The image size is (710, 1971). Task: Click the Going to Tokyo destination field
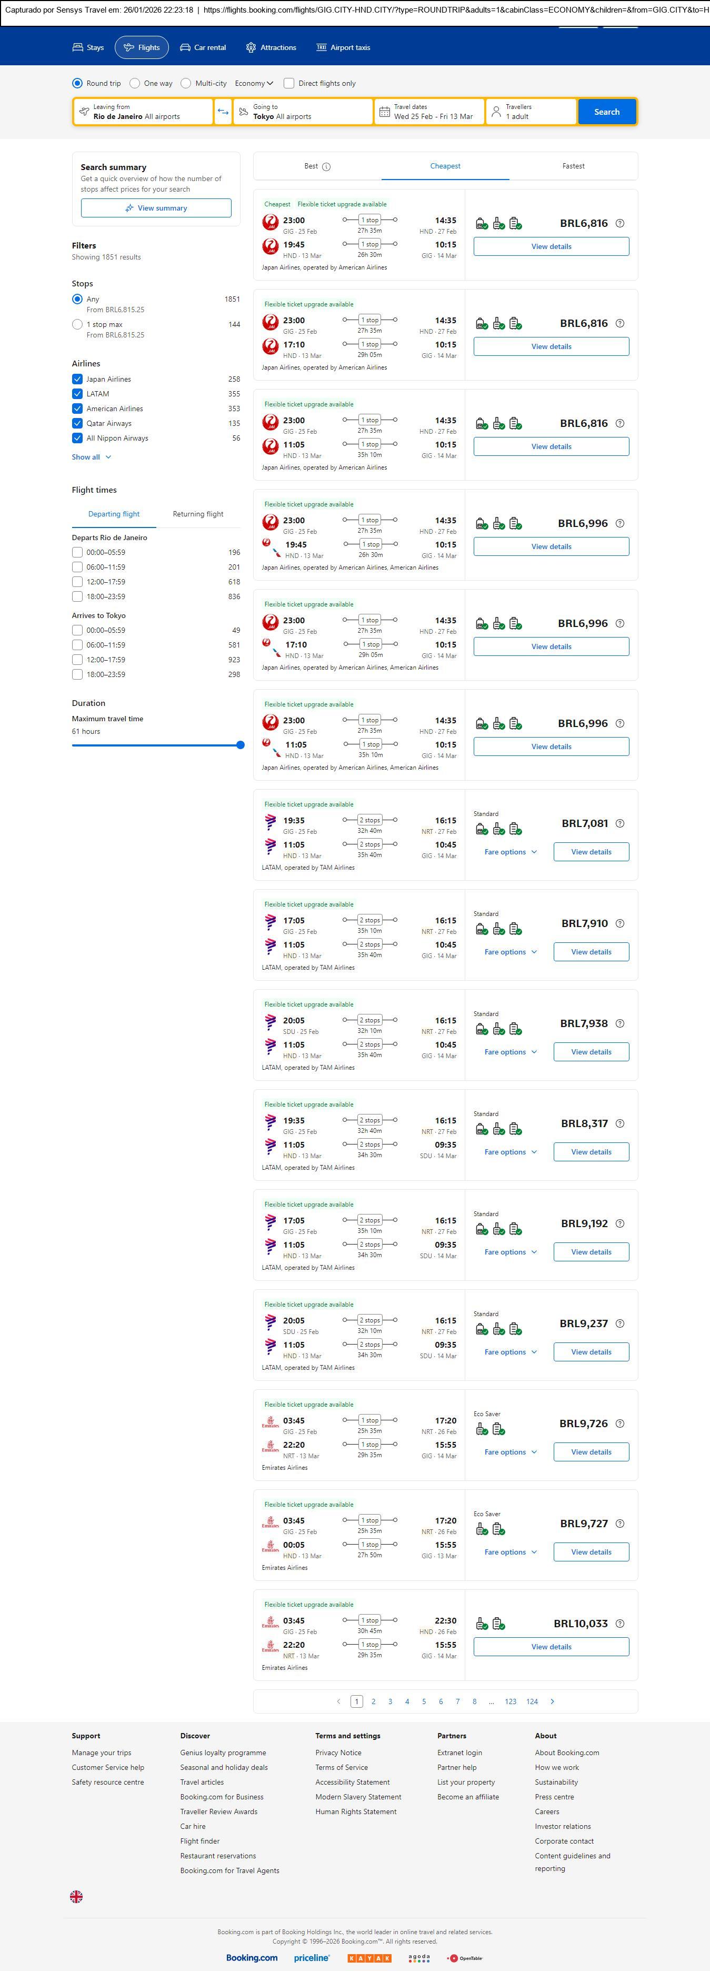click(x=303, y=112)
